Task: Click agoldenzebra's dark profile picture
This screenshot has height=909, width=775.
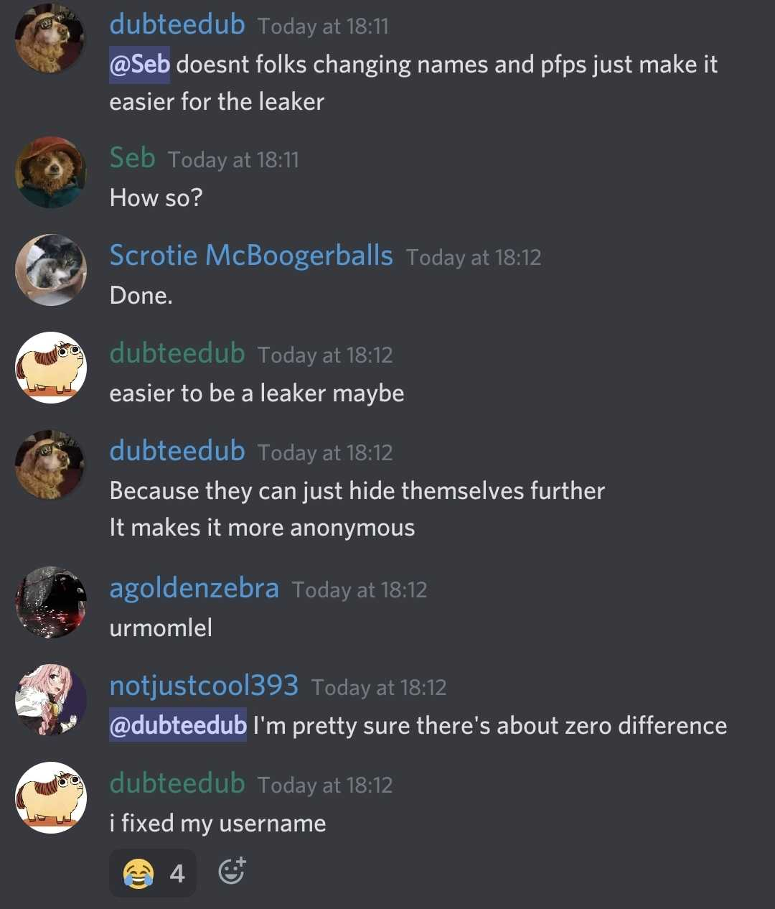Action: [51, 602]
